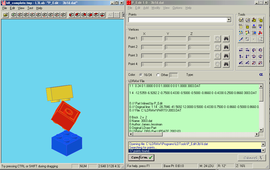Click the Confirm button

141,157
